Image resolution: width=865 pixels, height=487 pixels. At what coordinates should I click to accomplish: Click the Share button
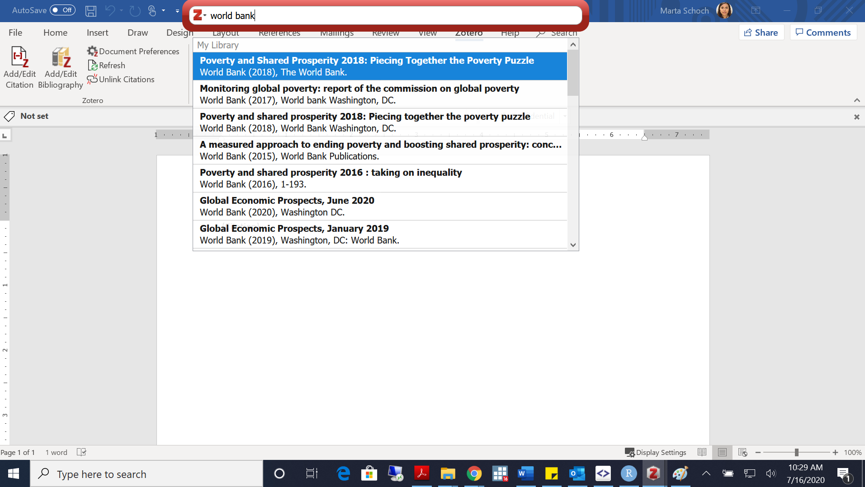[x=761, y=33]
